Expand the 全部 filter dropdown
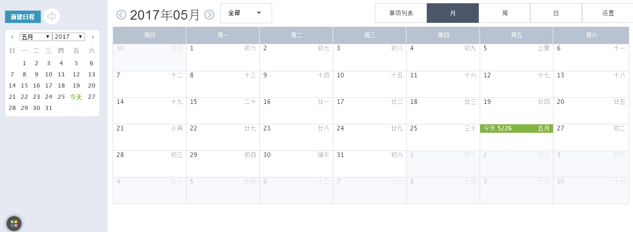 tap(246, 13)
